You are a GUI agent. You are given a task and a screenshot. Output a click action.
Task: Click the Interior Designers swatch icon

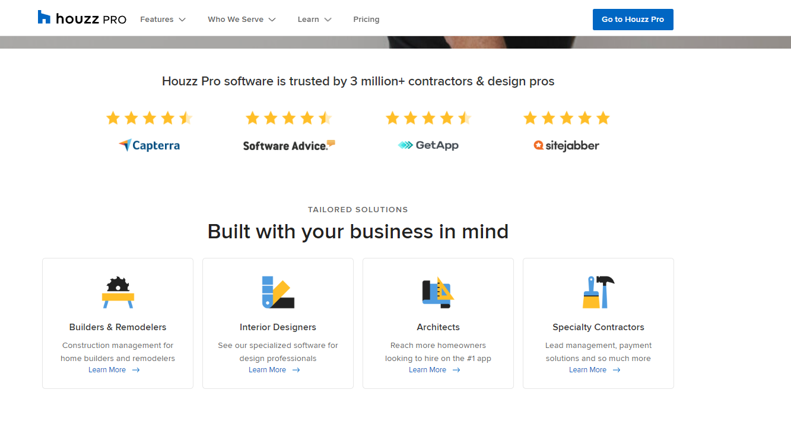click(278, 292)
